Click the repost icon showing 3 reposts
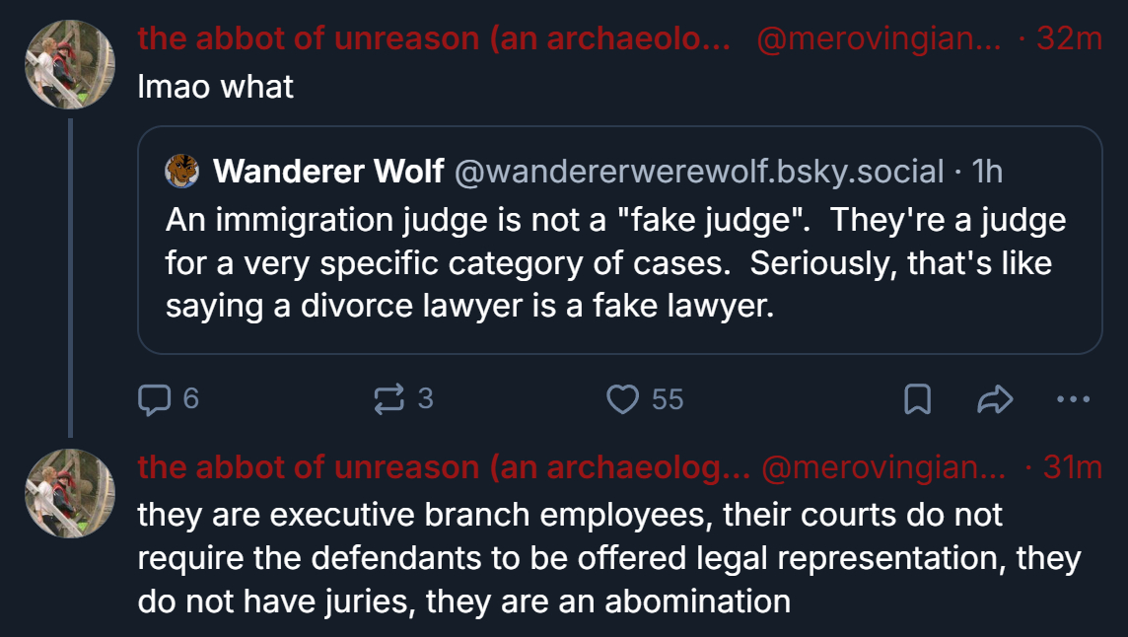This screenshot has height=637, width=1128. [x=388, y=398]
